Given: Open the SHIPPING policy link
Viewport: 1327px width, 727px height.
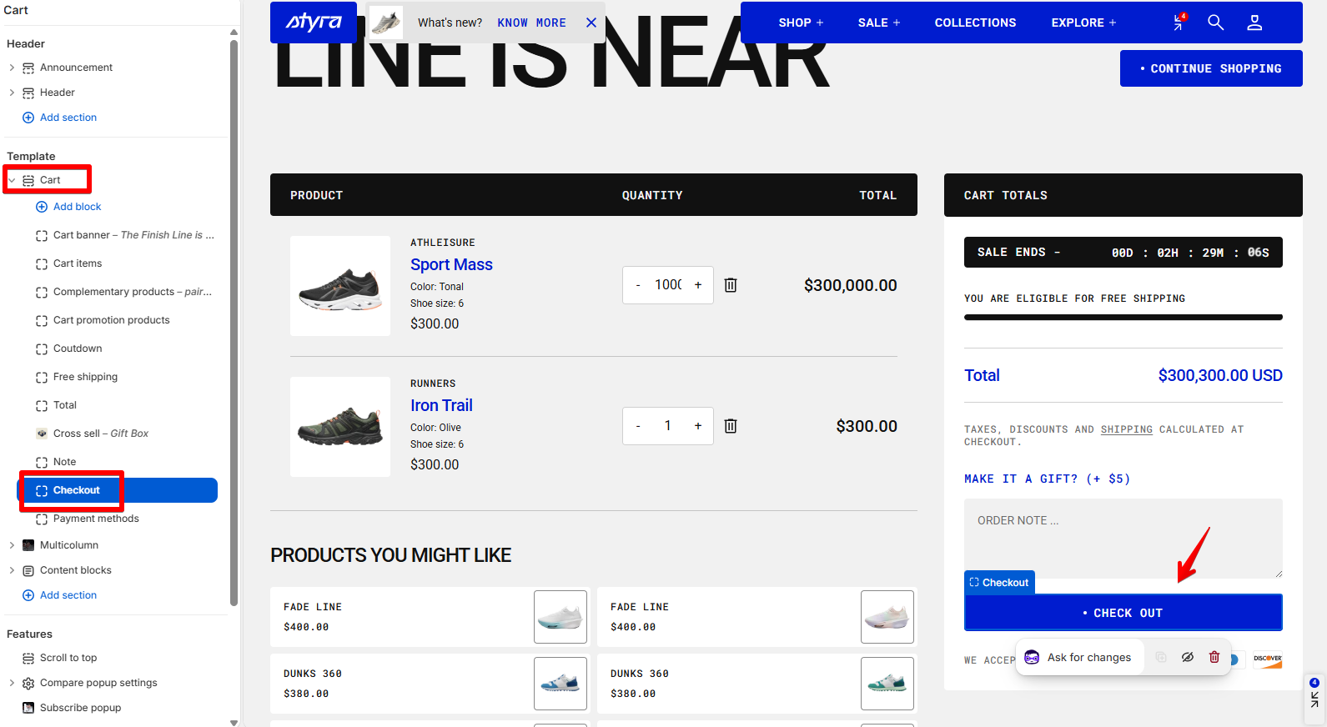Looking at the screenshot, I should [x=1126, y=429].
